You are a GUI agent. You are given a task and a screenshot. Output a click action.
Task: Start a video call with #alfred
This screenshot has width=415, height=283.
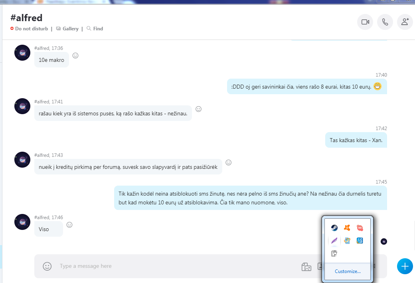pos(365,22)
